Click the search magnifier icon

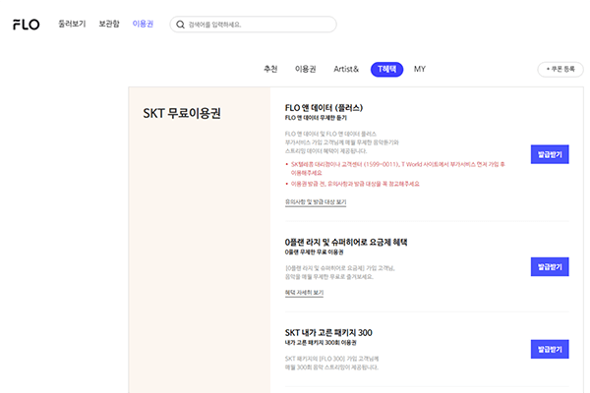(180, 24)
